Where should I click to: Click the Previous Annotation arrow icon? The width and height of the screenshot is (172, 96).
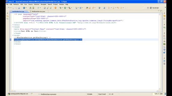[x=113, y=8]
